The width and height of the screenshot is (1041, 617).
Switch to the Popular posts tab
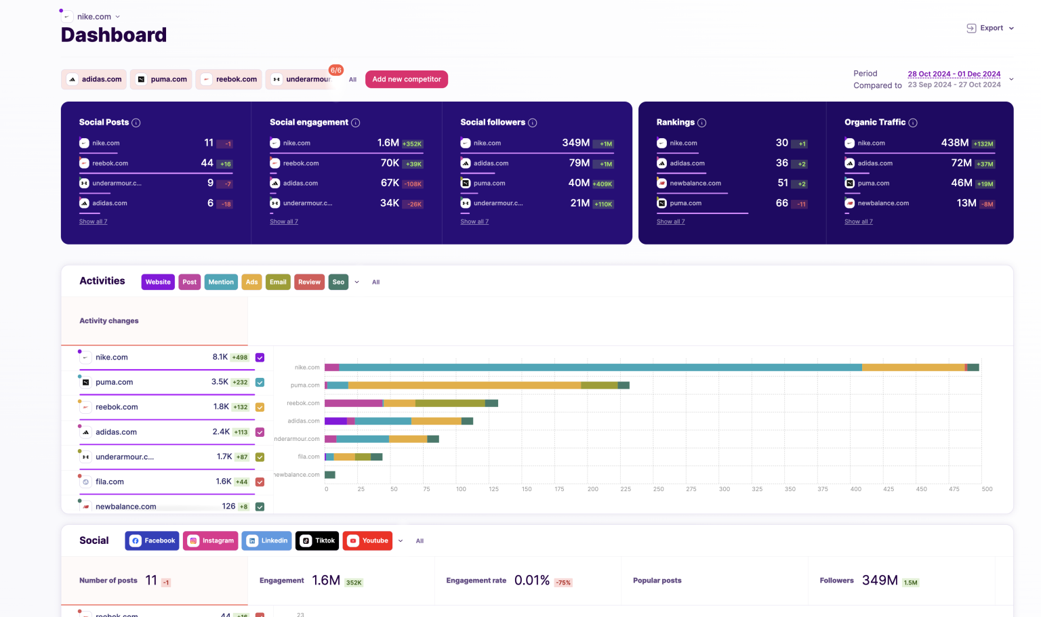(x=657, y=580)
